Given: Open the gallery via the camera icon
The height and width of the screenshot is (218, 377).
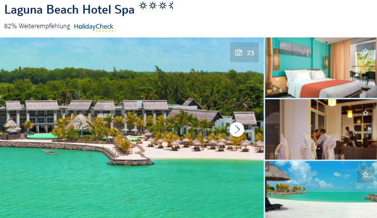Looking at the screenshot, I should [x=238, y=53].
